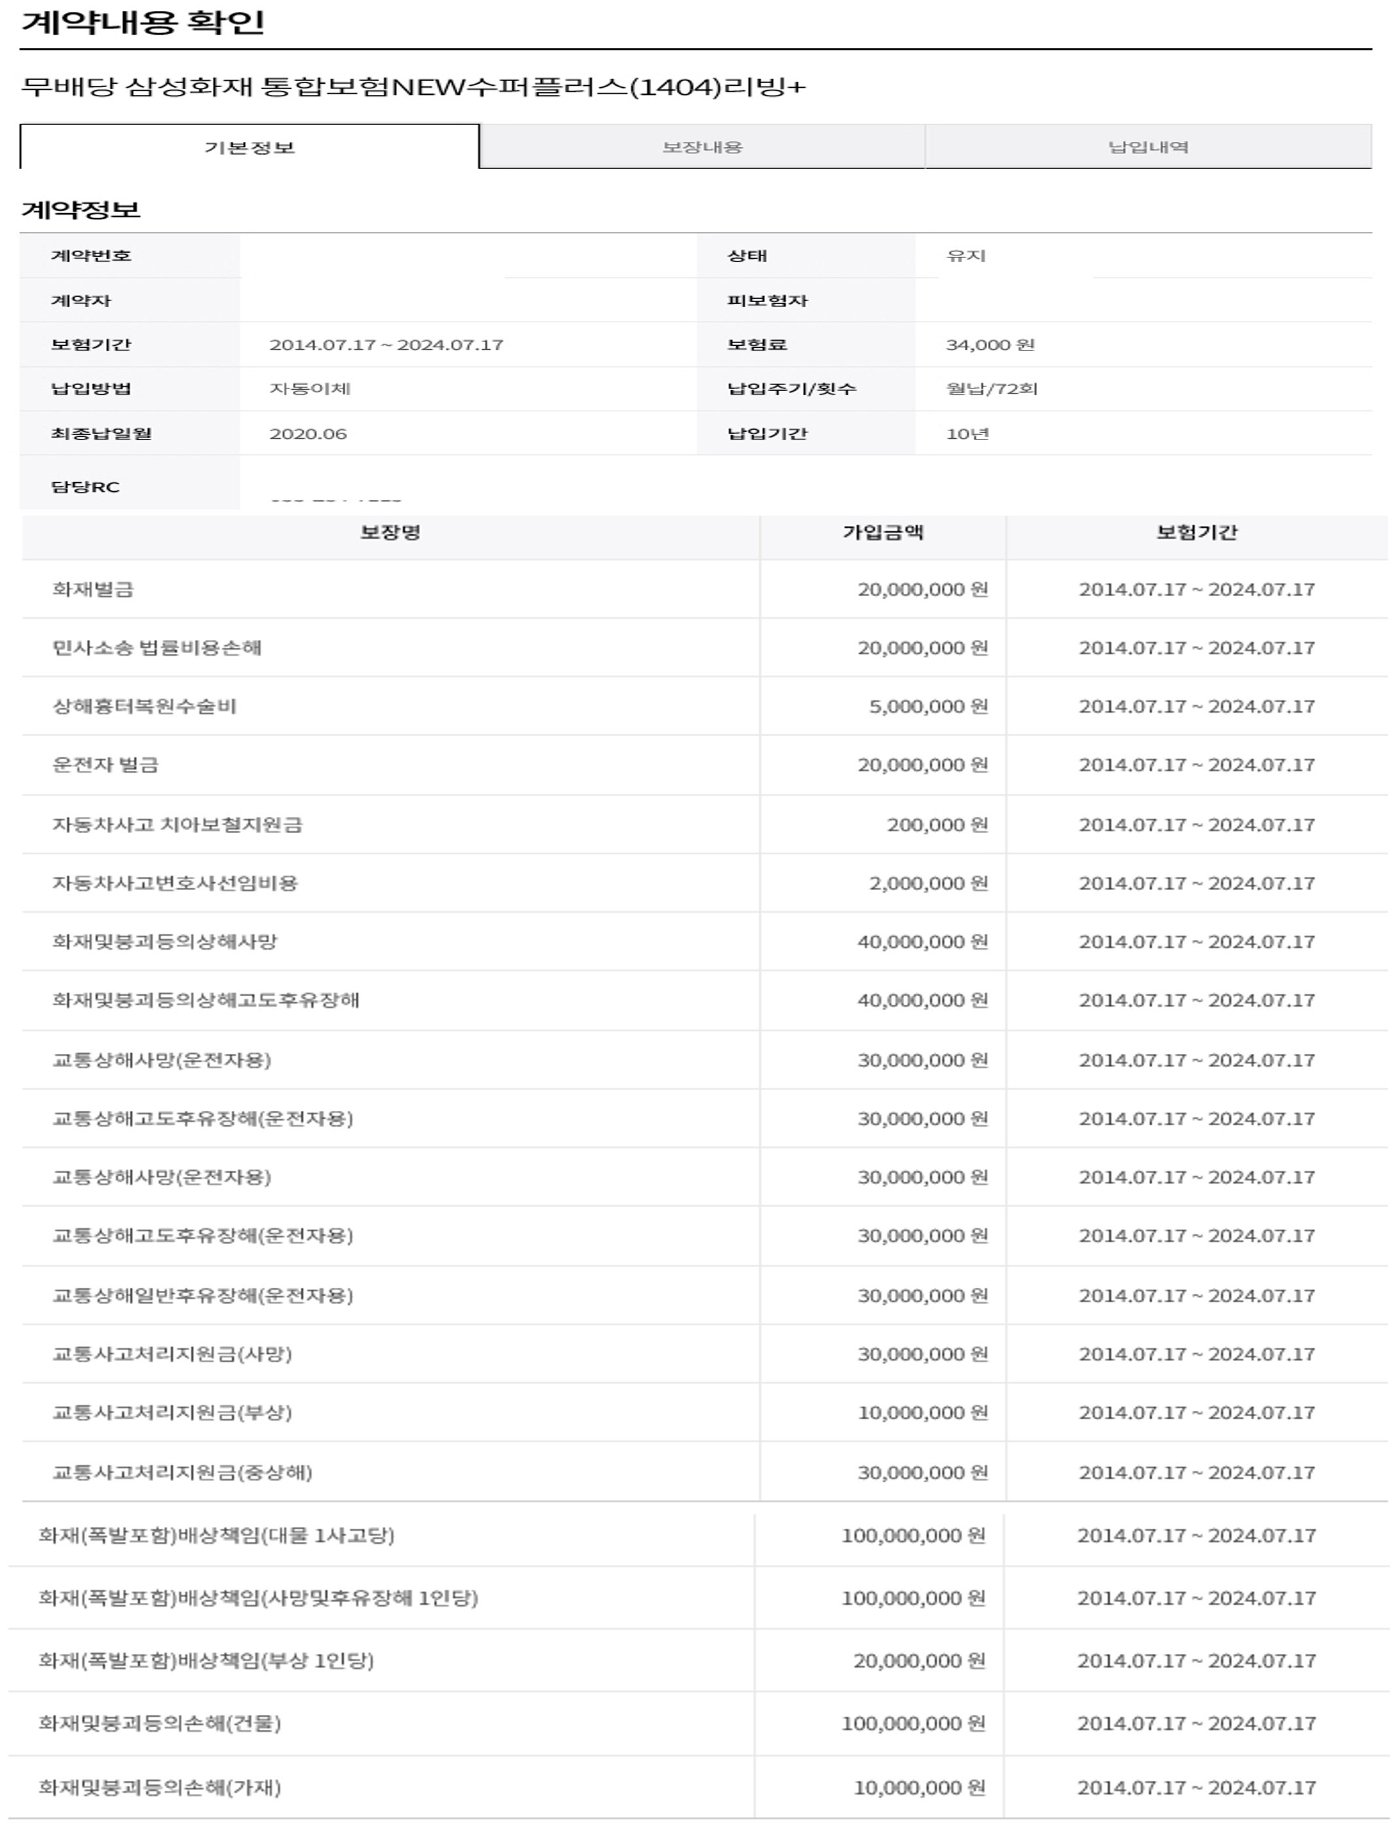Click the amount for 교통사고처리지원금(부상)
The width and height of the screenshot is (1392, 1834).
point(923,1412)
